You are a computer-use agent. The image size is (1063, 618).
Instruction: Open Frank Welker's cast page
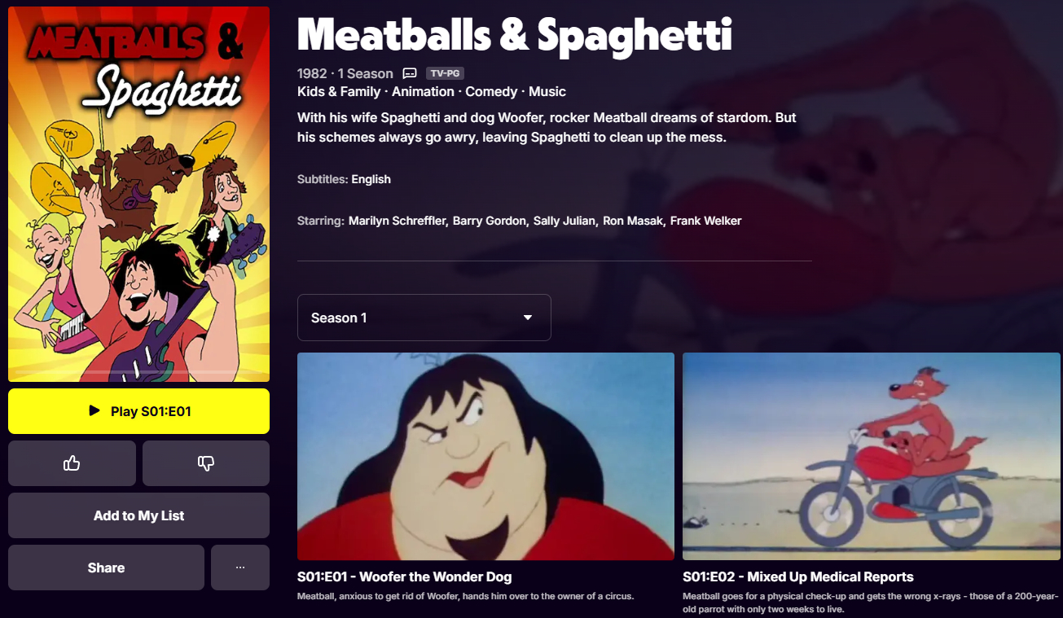point(705,221)
